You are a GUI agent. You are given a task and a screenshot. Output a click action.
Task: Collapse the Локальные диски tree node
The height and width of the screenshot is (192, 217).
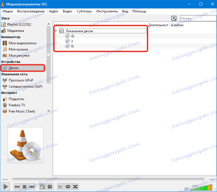[56, 31]
